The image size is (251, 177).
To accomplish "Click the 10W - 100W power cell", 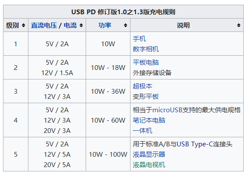I will [108, 155].
